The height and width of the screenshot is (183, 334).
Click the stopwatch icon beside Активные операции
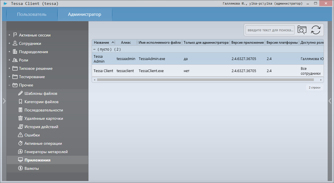(x=20, y=143)
